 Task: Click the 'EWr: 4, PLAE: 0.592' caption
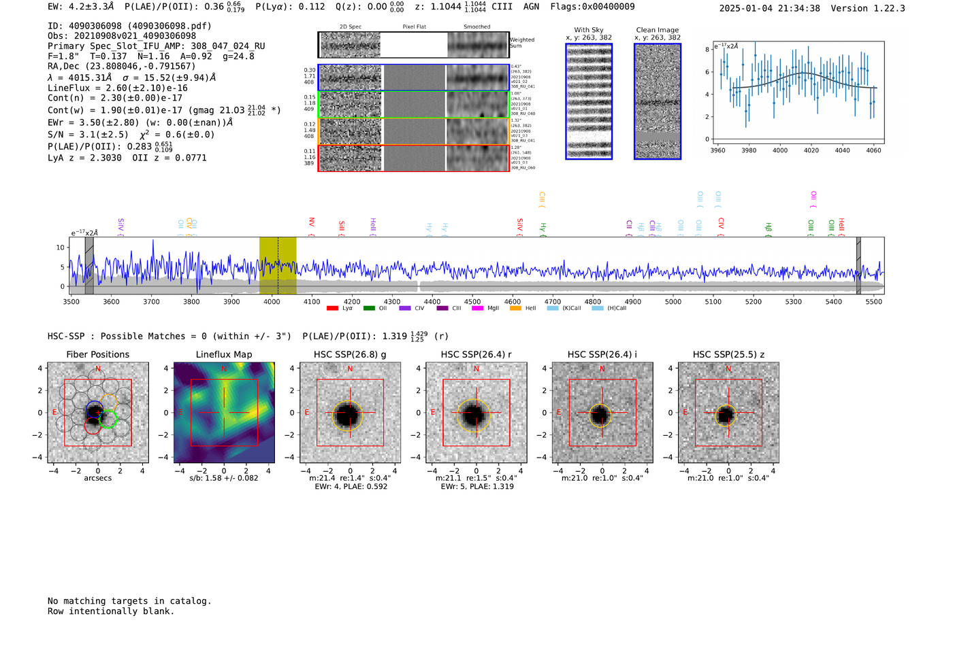click(351, 487)
